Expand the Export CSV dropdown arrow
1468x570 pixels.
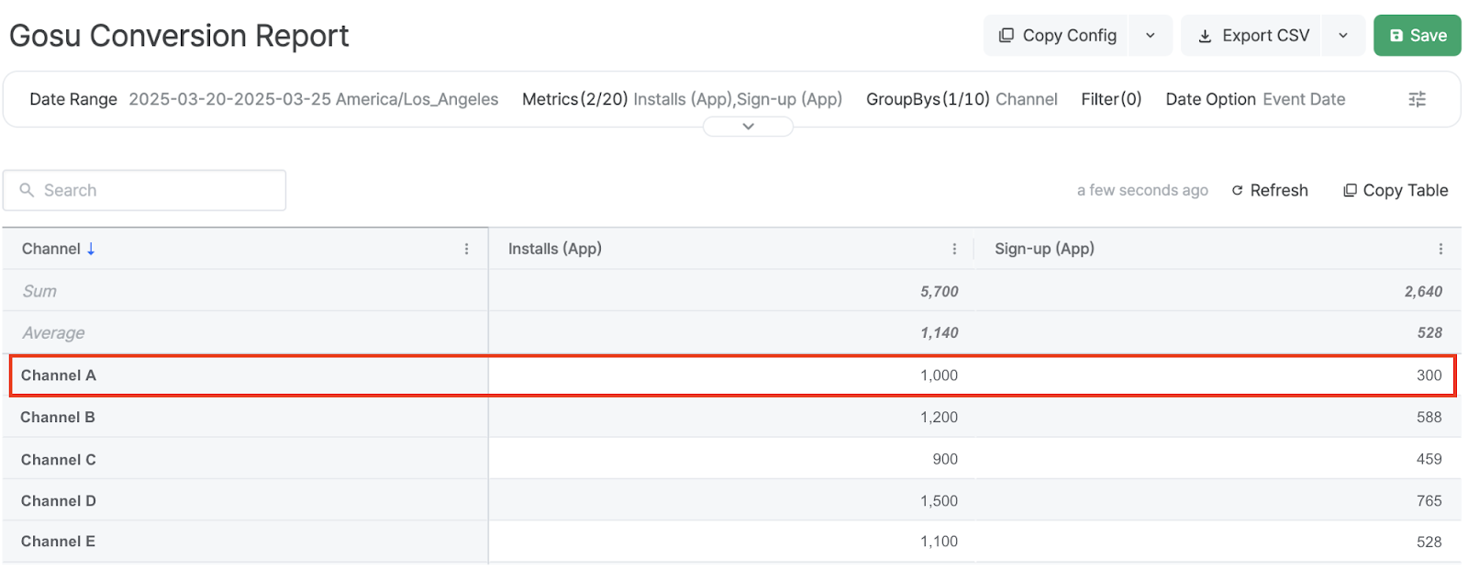click(x=1343, y=36)
